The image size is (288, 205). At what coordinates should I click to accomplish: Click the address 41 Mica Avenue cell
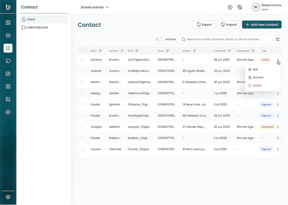coord(194,149)
